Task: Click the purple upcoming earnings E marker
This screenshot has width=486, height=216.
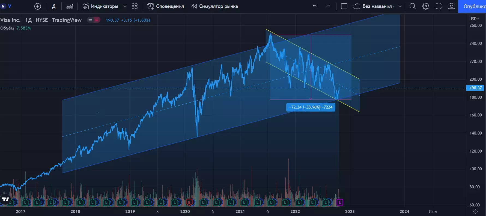Action: (x=340, y=202)
